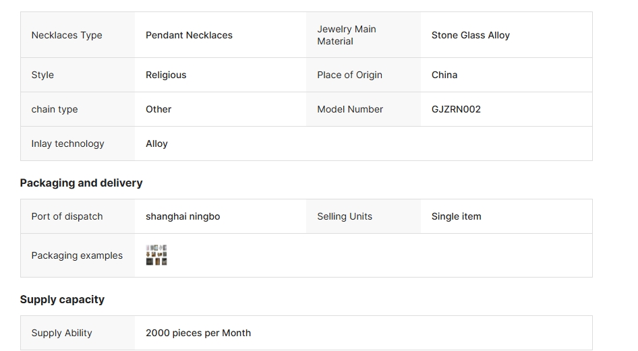Select the shanghai ningbo port value
638x351 pixels.
click(x=183, y=216)
